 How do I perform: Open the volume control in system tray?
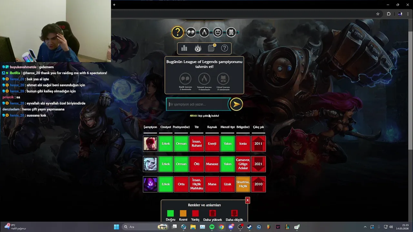coord(391,227)
